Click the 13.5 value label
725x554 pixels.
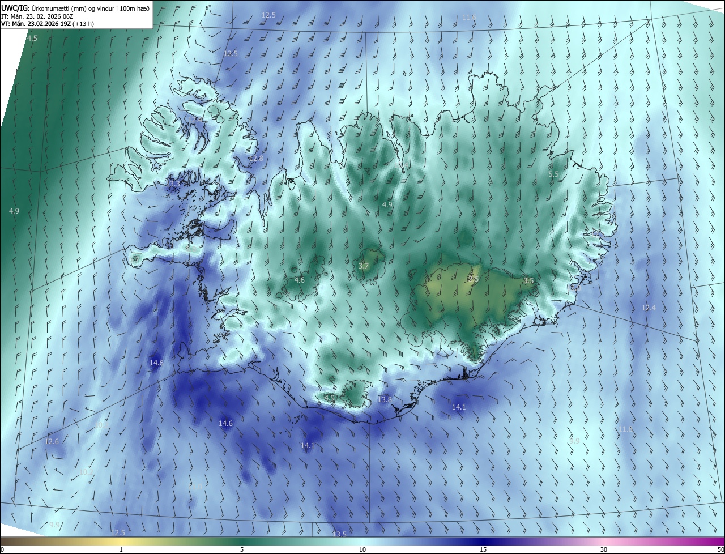coord(339,534)
